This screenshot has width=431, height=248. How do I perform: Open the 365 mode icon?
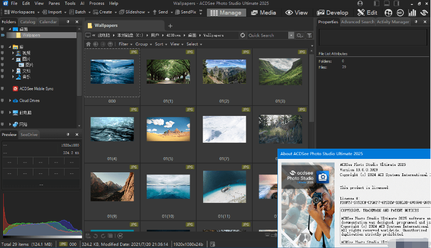coord(400,12)
